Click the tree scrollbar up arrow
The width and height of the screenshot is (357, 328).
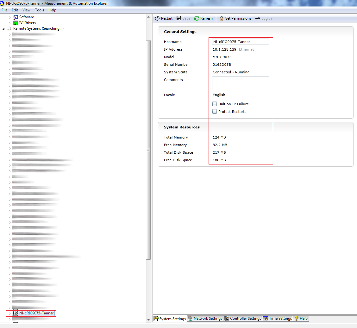pos(148,17)
